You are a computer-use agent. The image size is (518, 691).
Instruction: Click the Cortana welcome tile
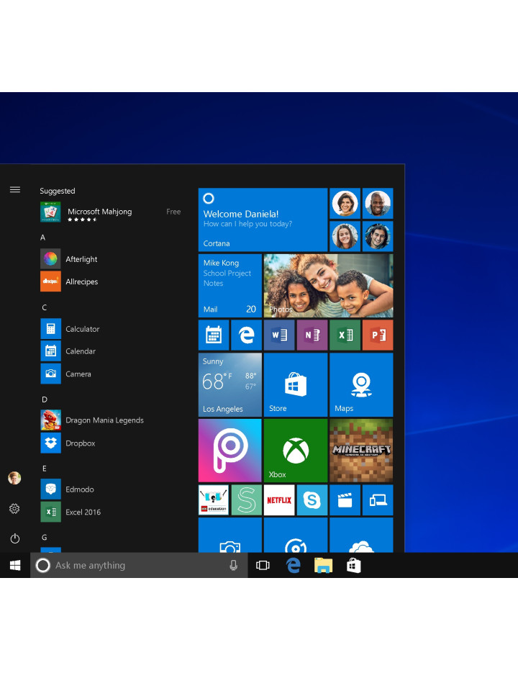pyautogui.click(x=263, y=220)
